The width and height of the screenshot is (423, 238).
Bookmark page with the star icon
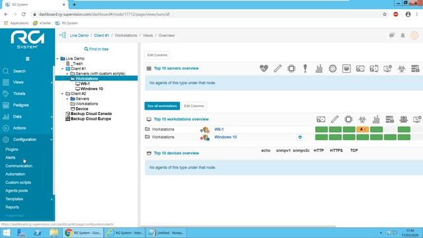(385, 15)
